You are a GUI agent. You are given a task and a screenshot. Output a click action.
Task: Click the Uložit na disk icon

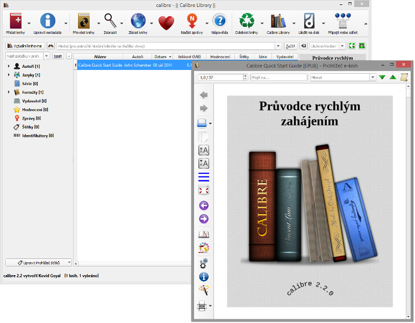click(309, 20)
